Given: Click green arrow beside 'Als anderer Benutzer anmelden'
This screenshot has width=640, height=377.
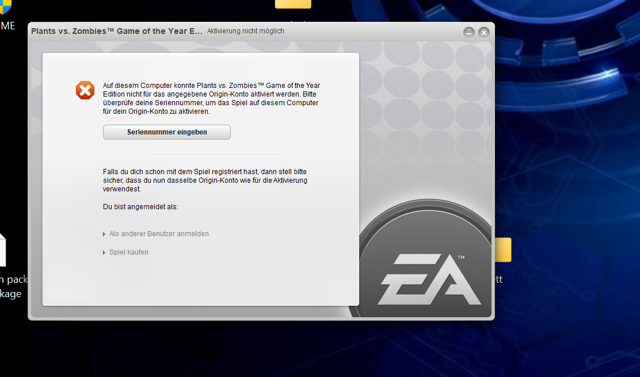Looking at the screenshot, I should click(104, 234).
